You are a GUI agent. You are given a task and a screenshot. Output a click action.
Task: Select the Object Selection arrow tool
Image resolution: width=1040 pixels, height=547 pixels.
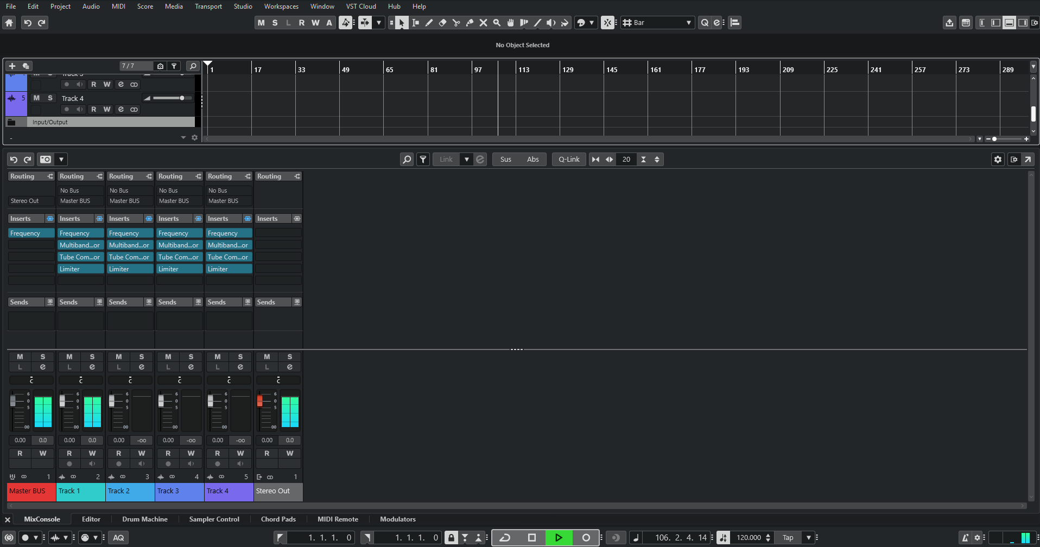(x=402, y=23)
